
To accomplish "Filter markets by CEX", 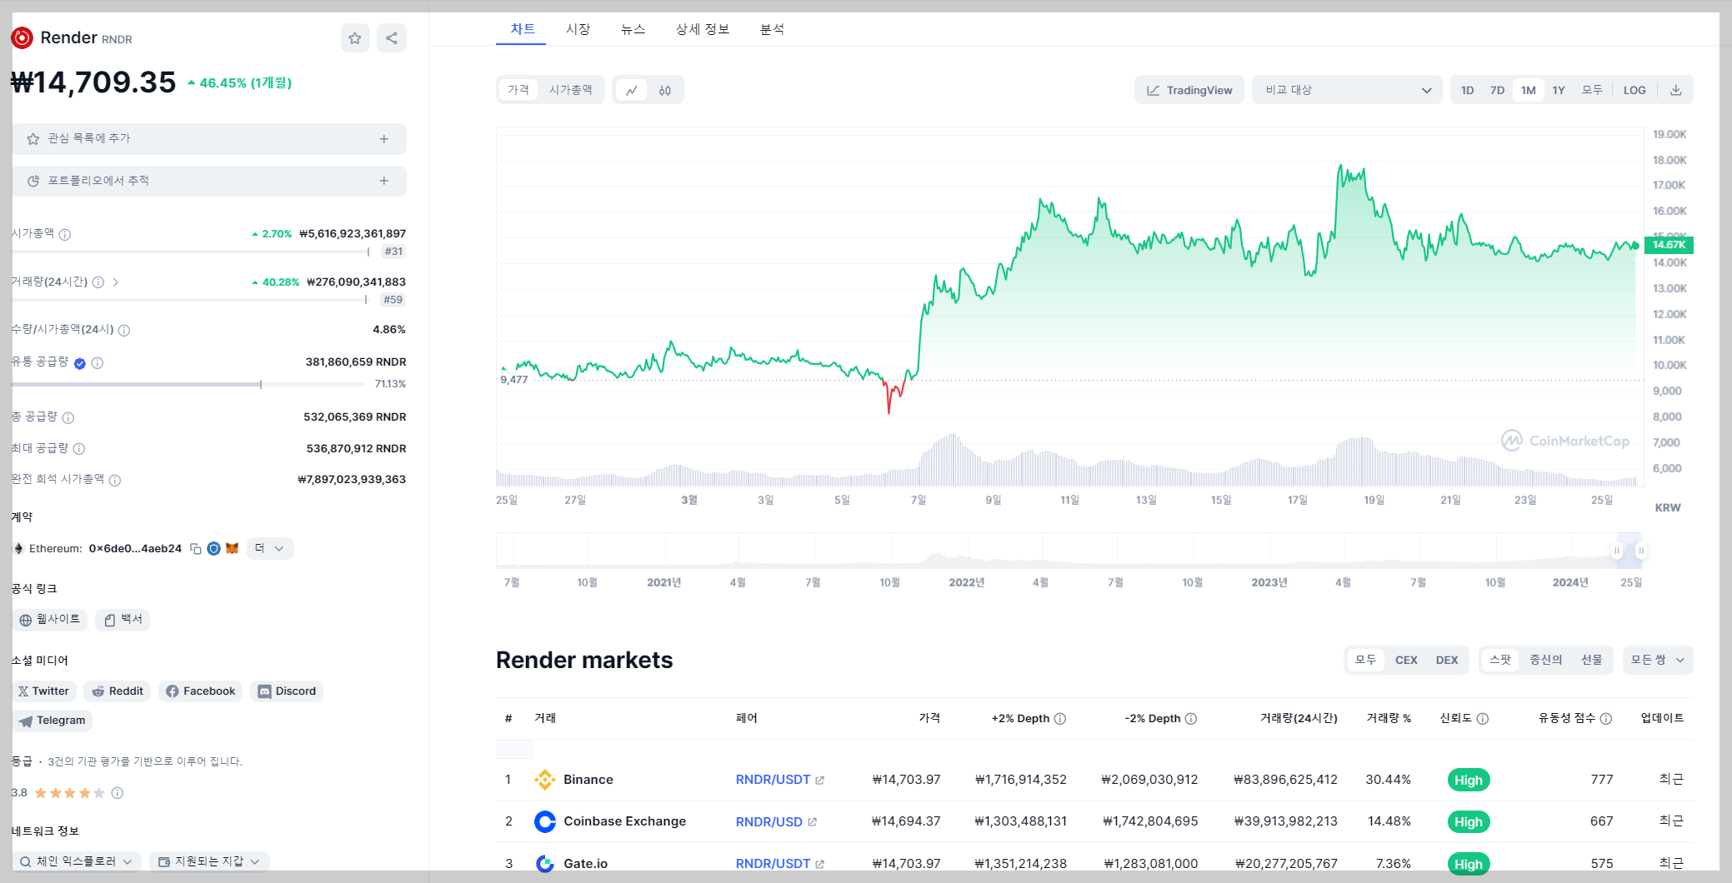I will pos(1406,660).
